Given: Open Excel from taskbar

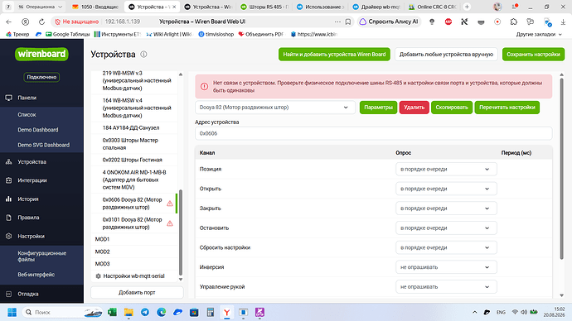Looking at the screenshot, I should click(x=112, y=312).
